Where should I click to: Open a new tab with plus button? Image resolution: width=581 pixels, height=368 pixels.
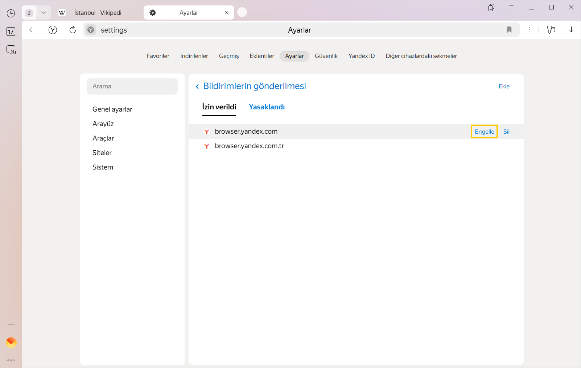coord(242,12)
